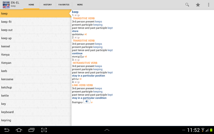Viewport: 214px width, 134px height.
Task: Tap the screenshot capture icon
Action: click(x=44, y=130)
